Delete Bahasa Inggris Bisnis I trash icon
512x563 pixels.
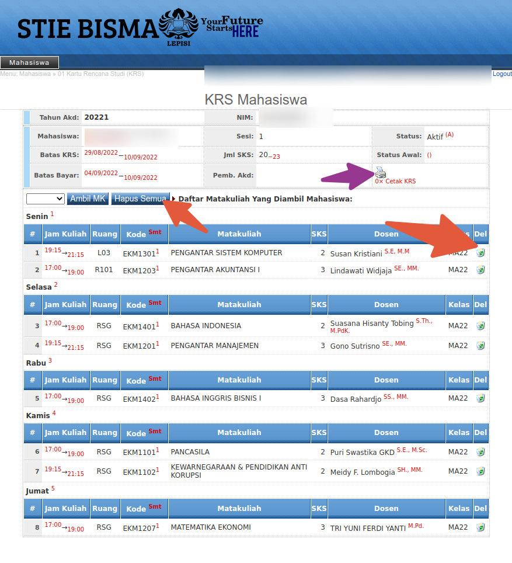(480, 398)
